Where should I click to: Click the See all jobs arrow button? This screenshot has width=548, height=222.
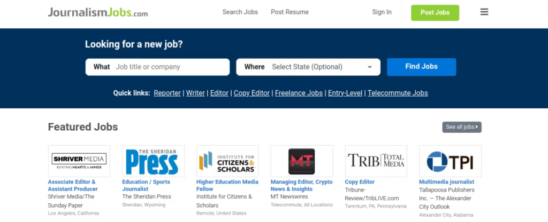coord(462,127)
